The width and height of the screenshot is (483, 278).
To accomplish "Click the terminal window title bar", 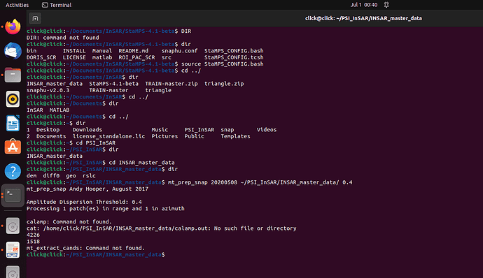I will (363, 18).
